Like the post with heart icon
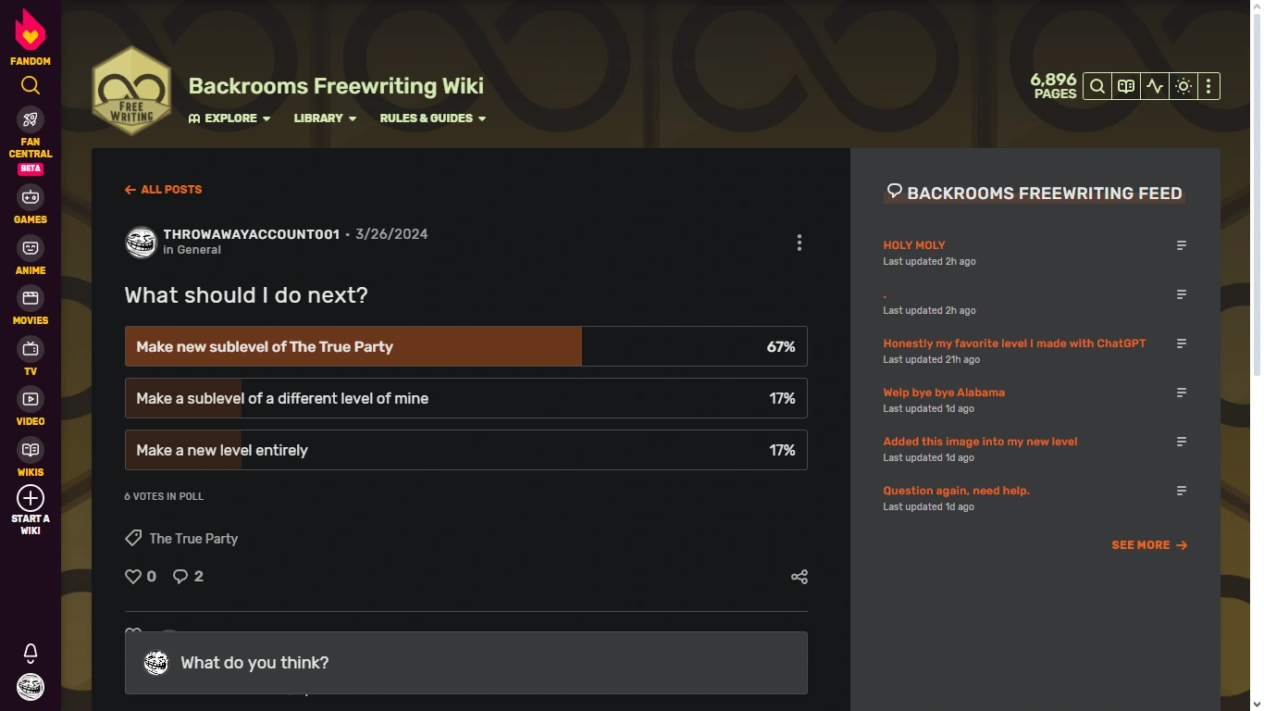The width and height of the screenshot is (1264, 711). point(133,577)
